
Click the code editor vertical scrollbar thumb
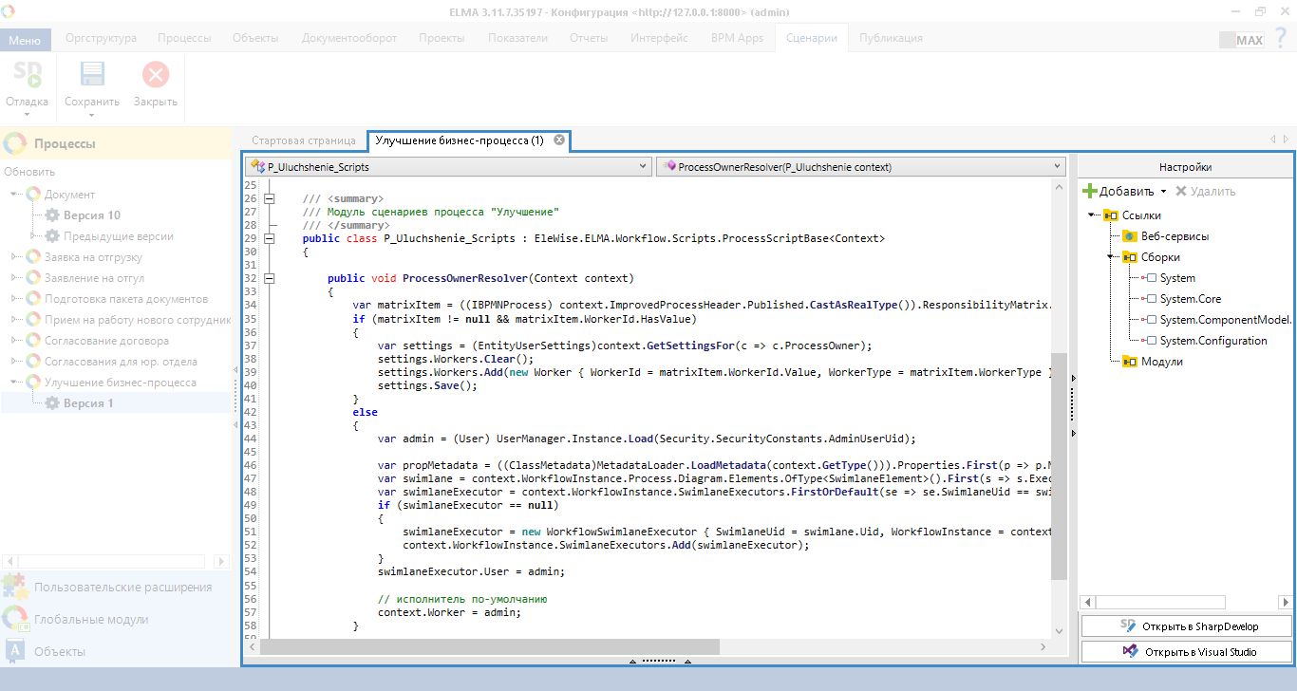pyautogui.click(x=1060, y=465)
